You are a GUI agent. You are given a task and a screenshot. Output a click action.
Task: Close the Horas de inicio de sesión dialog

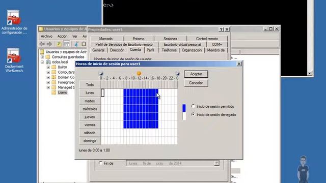(239, 64)
